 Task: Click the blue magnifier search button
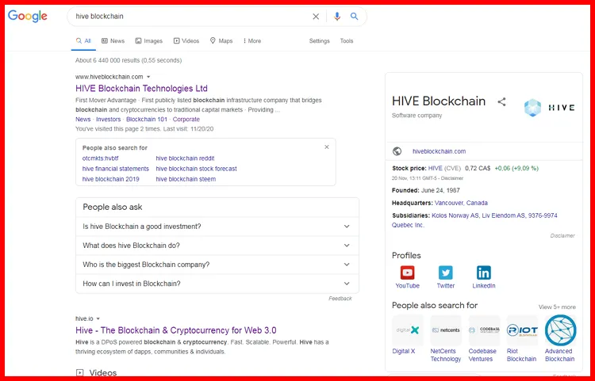354,17
